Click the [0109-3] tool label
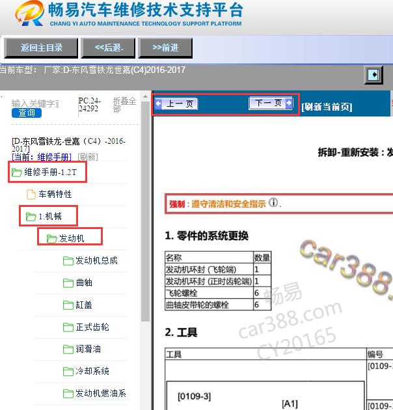393x410 pixels. 195,396
